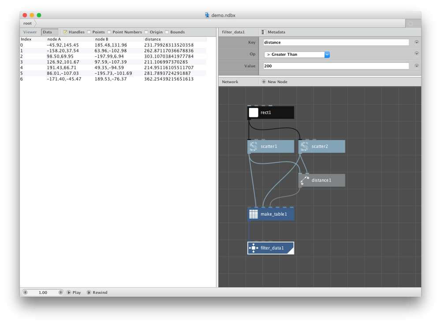This screenshot has width=441, height=325.
Task: Expand the Key parameter options arrow
Action: 417,42
